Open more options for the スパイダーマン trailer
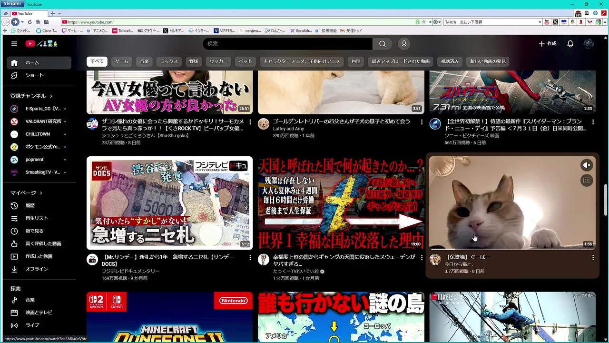This screenshot has height=343, width=609. [593, 122]
